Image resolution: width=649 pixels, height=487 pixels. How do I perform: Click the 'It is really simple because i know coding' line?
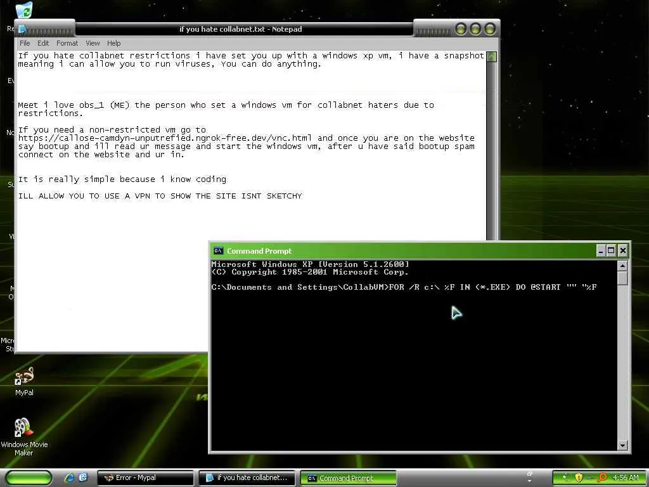(x=122, y=179)
